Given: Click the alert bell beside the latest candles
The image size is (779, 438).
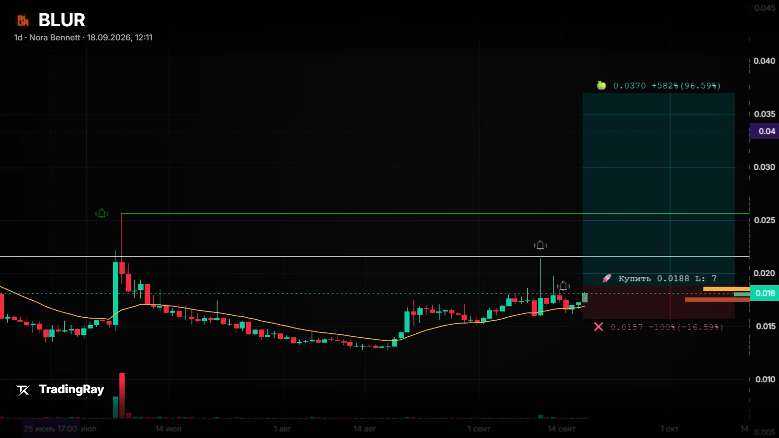Looking at the screenshot, I should 563,286.
